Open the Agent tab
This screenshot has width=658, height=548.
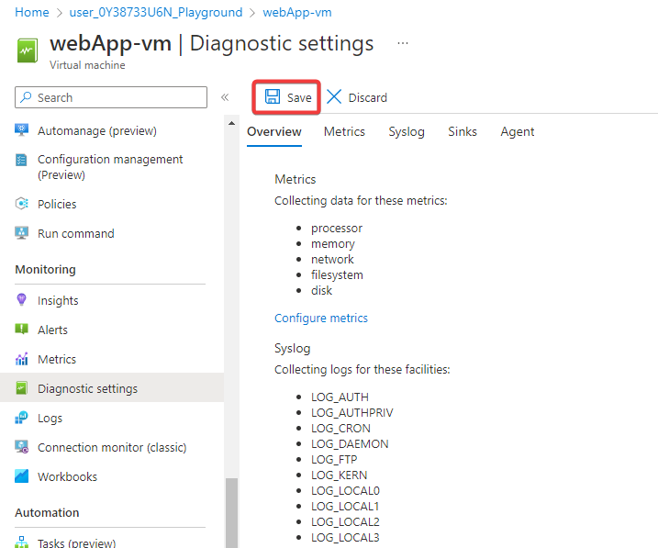tap(518, 131)
